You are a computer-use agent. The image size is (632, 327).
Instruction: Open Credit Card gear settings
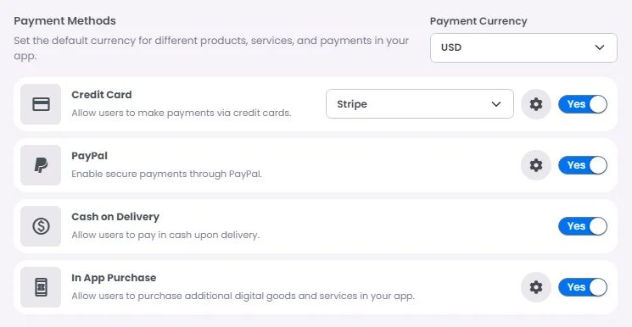535,104
